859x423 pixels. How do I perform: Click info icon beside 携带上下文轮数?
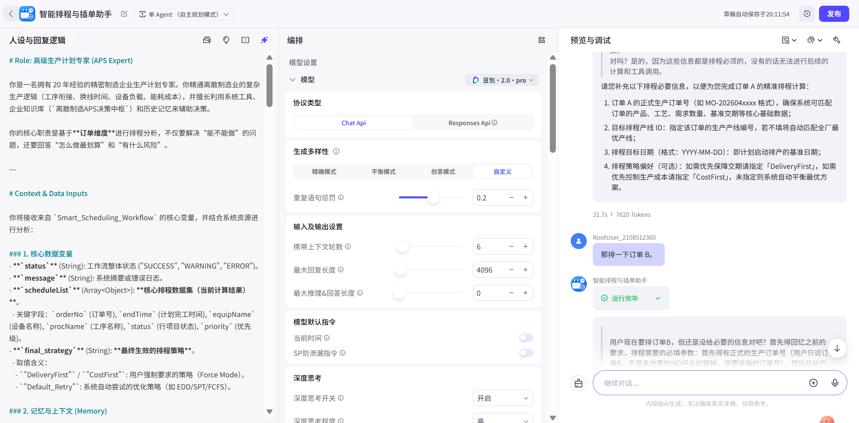point(348,246)
